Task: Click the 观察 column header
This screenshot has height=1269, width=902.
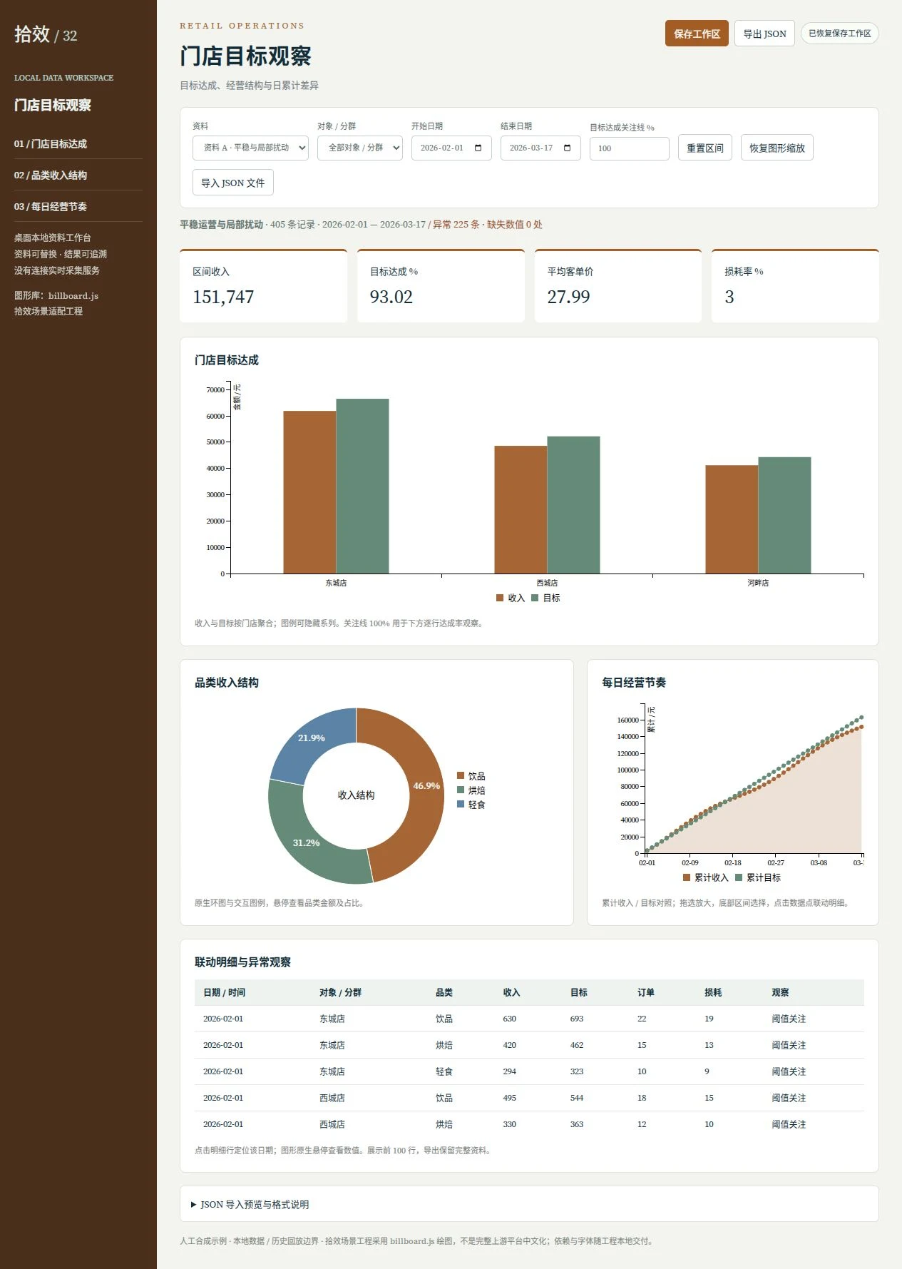Action: (780, 993)
